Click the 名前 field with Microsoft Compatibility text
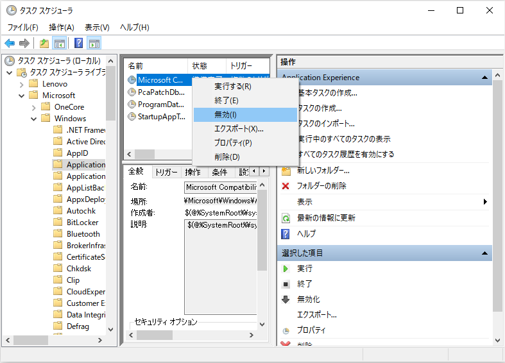The height and width of the screenshot is (363, 505). 221,187
